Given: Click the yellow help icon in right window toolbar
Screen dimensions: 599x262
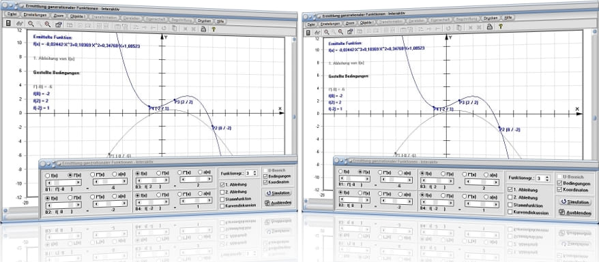Looking at the screenshot, I should point(500,27).
